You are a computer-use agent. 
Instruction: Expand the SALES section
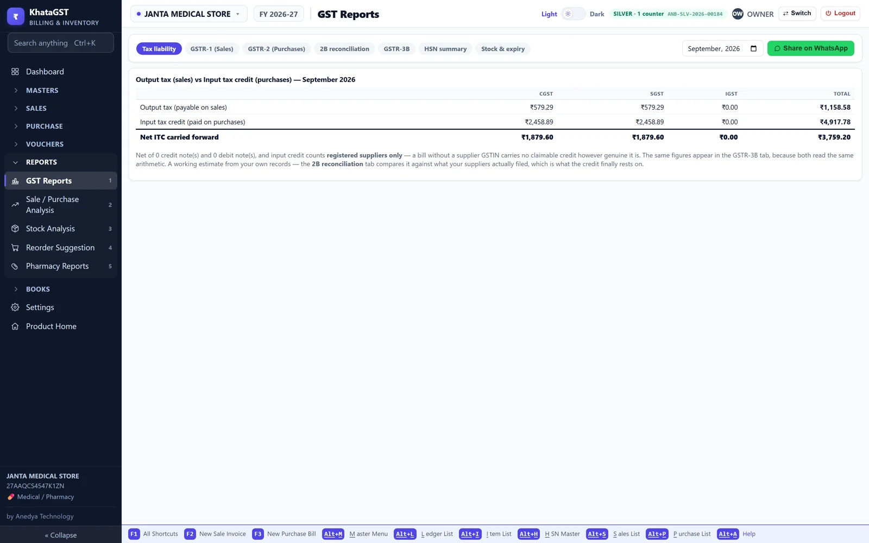tap(61, 108)
